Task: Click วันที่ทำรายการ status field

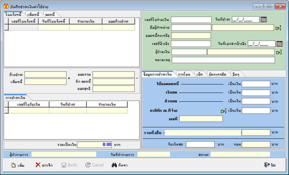Action: coord(154,154)
